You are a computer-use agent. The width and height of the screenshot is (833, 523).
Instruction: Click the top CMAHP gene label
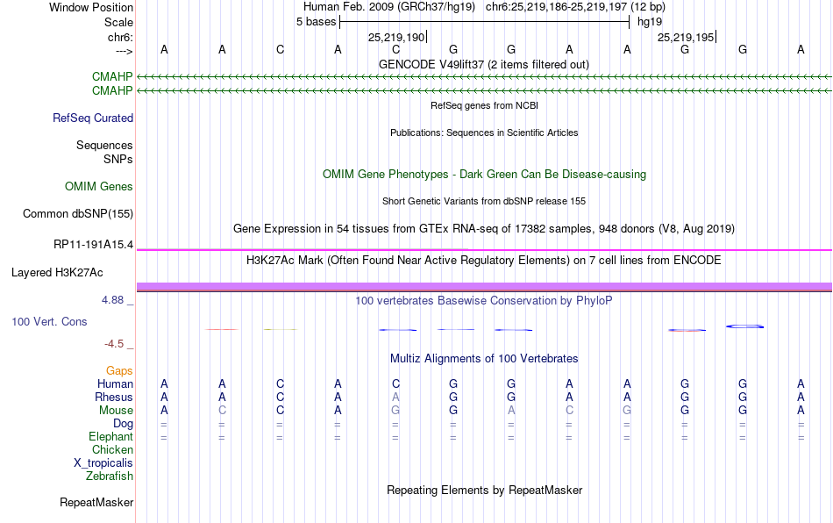point(112,77)
